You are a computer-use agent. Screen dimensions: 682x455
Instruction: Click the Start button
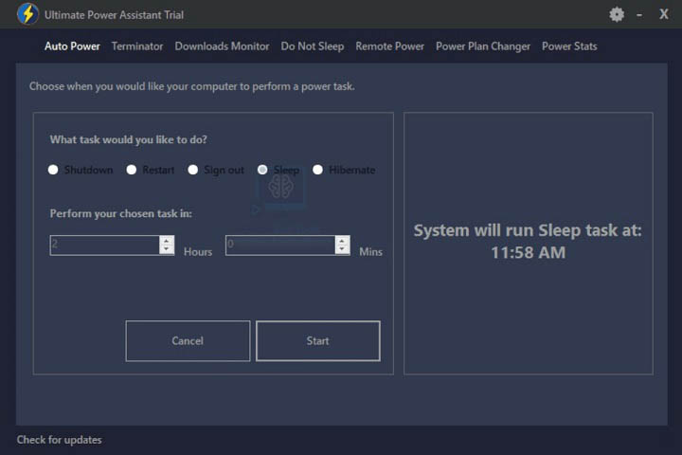pos(318,341)
